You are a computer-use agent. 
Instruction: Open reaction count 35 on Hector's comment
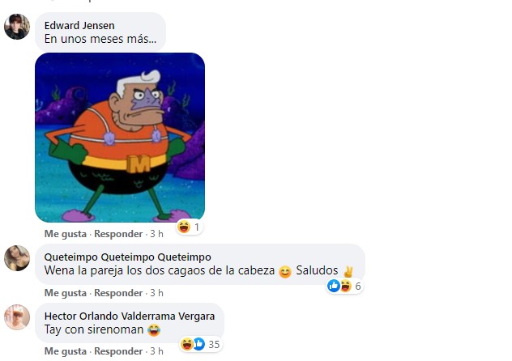pos(214,344)
